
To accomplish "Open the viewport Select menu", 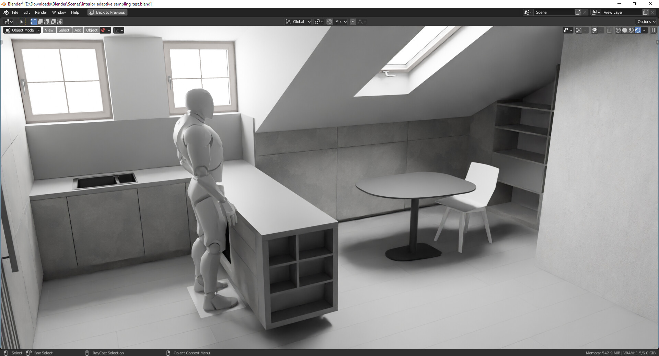I will click(x=64, y=30).
